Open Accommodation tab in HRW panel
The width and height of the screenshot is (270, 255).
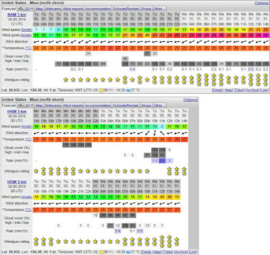point(98,105)
